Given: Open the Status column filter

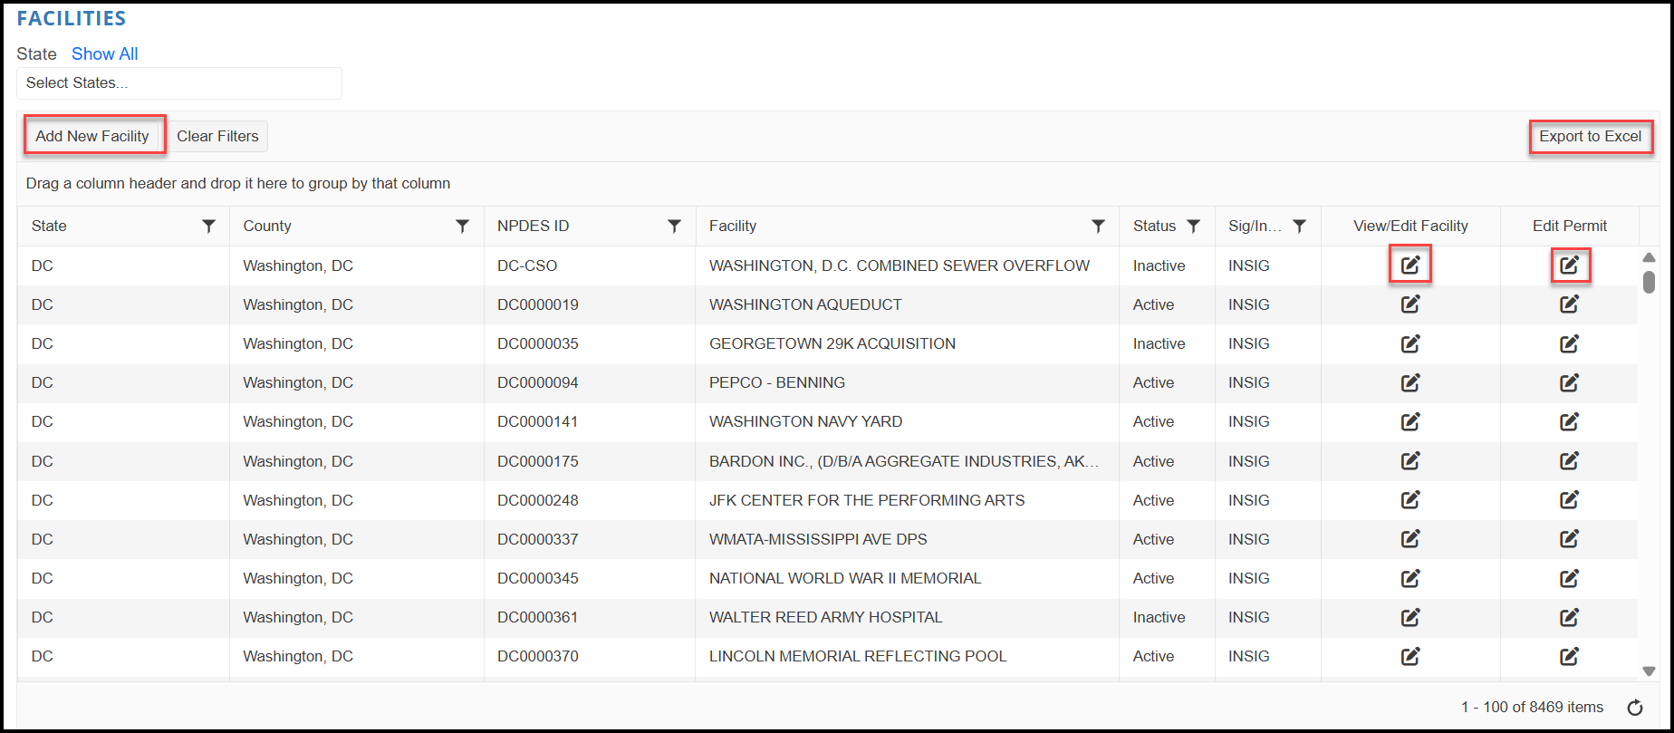Looking at the screenshot, I should pos(1194,226).
